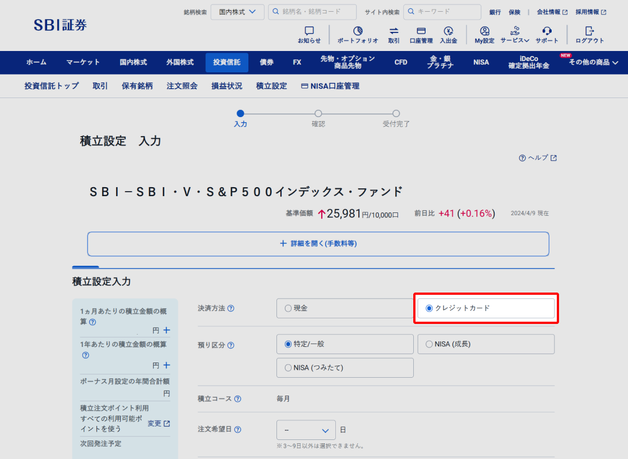Open the 国内株式 navigation menu item
Viewport: 628px width, 459px height.
133,62
